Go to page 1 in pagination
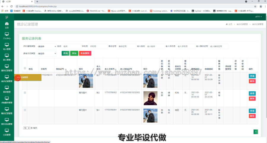Screen dimensions: 267x143 [x=256, y=132]
